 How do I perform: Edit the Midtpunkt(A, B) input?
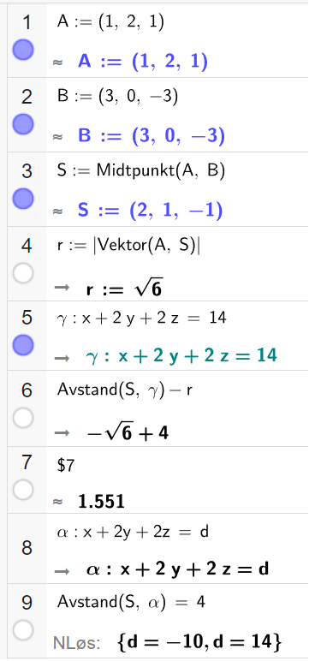coord(141,170)
